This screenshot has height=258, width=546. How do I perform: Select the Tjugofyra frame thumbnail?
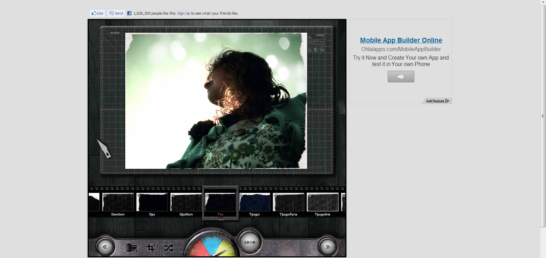[288, 202]
